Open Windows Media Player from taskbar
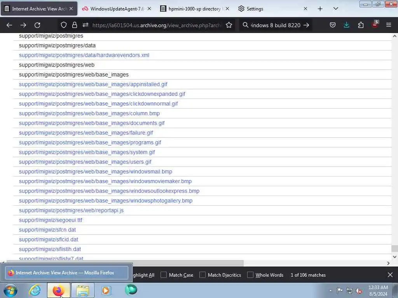 point(106,290)
